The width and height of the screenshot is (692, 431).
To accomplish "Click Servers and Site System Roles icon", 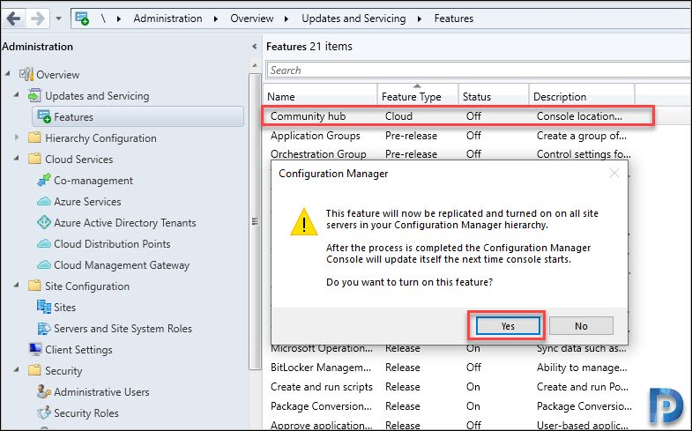I will pyautogui.click(x=44, y=328).
